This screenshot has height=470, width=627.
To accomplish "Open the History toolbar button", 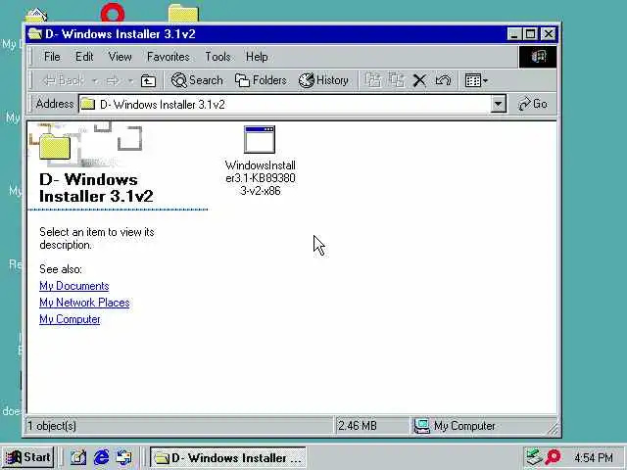I will coord(323,80).
